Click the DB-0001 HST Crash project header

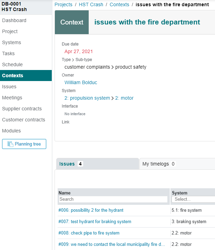pyautogui.click(x=14, y=7)
